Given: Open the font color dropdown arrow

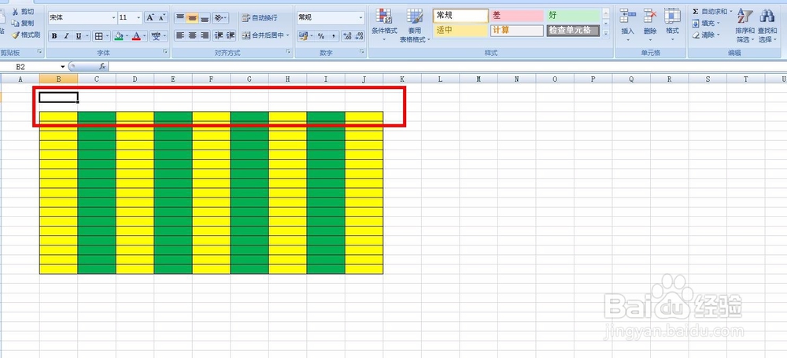Looking at the screenshot, I should click(145, 36).
